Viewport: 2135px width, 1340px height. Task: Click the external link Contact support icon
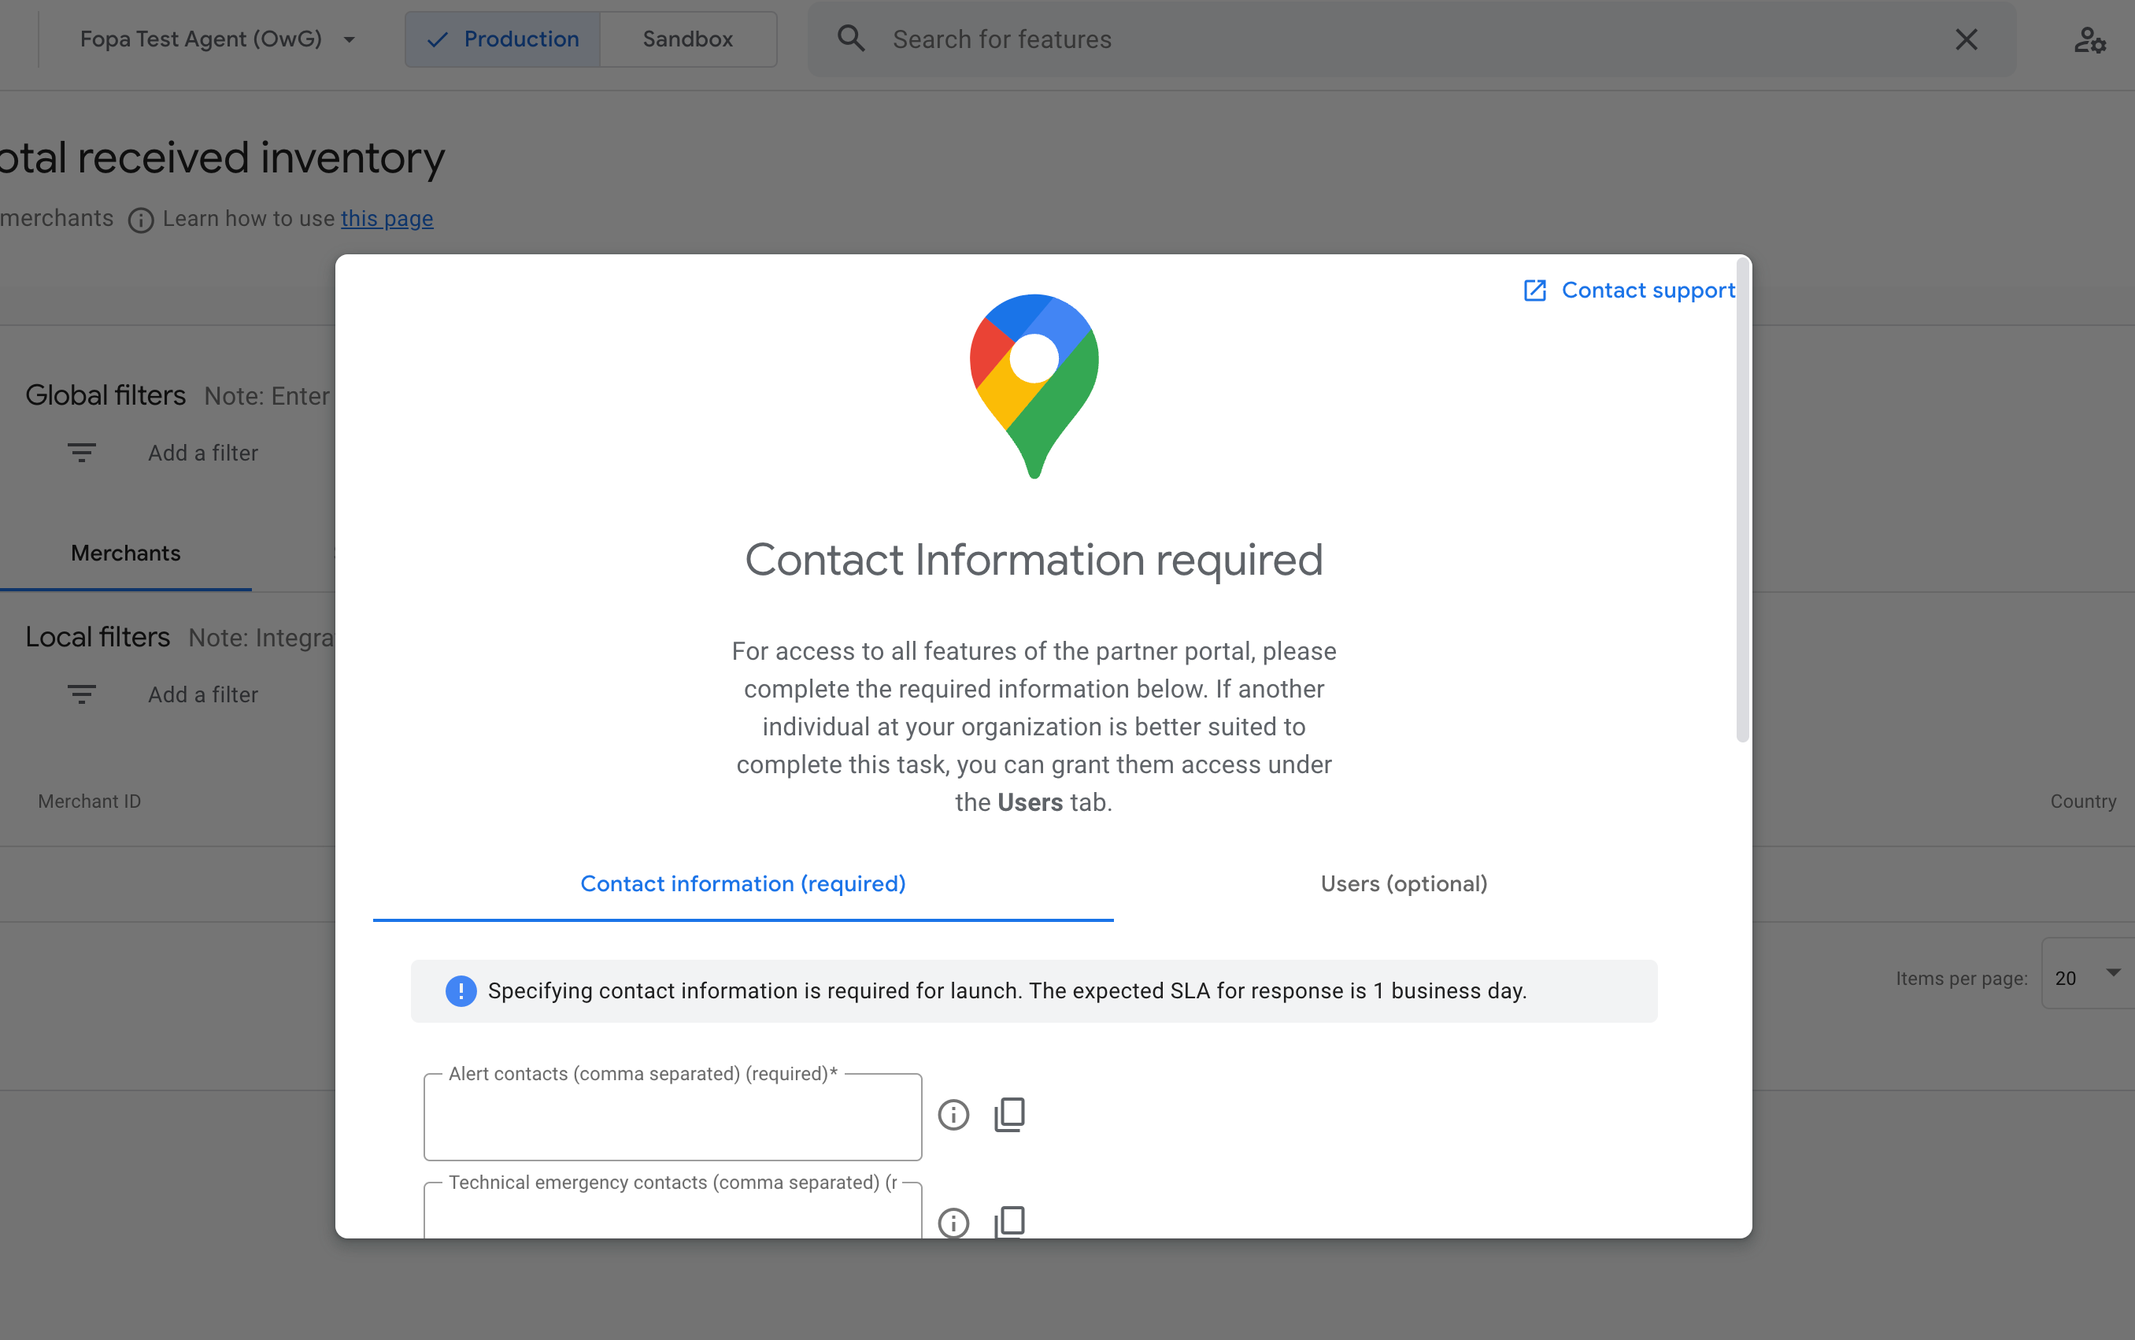pyautogui.click(x=1534, y=291)
